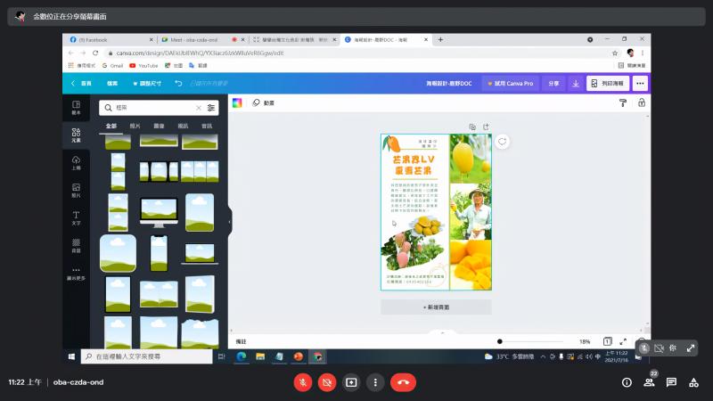Click the Windows taskbar search box

[x=146, y=356]
